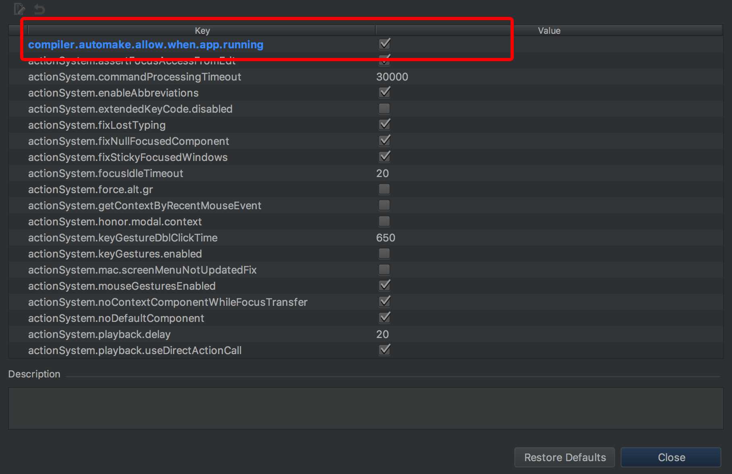Select actionSystem.playback.delay key name
The width and height of the screenshot is (732, 474).
coord(99,334)
